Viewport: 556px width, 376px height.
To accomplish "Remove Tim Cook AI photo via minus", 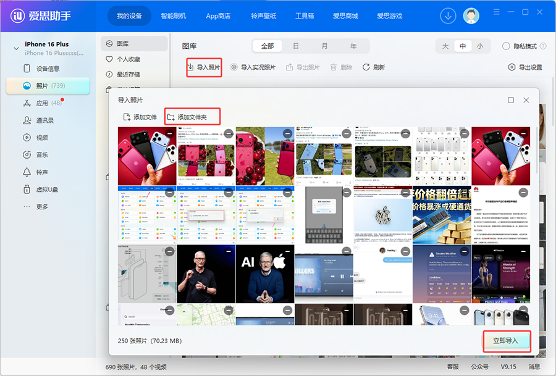I will click(287, 251).
